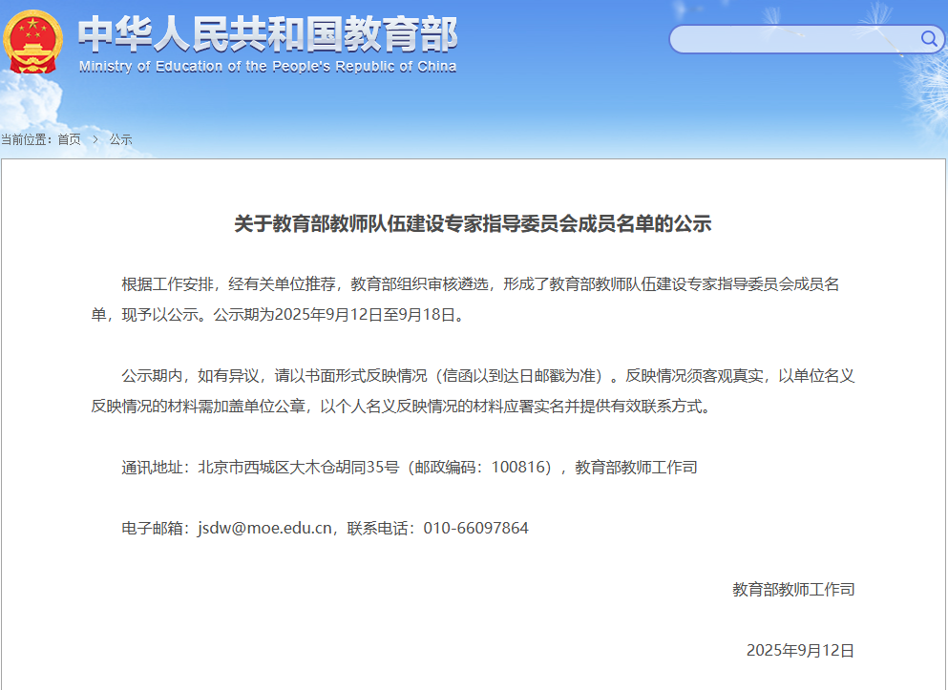
Task: Open the 公示 breadcrumb link
Action: 120,139
